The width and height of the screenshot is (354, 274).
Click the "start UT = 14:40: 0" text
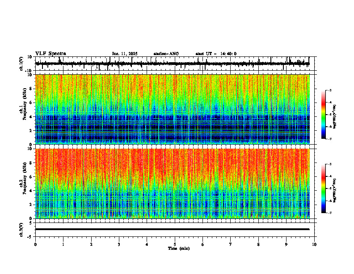pyautogui.click(x=216, y=54)
